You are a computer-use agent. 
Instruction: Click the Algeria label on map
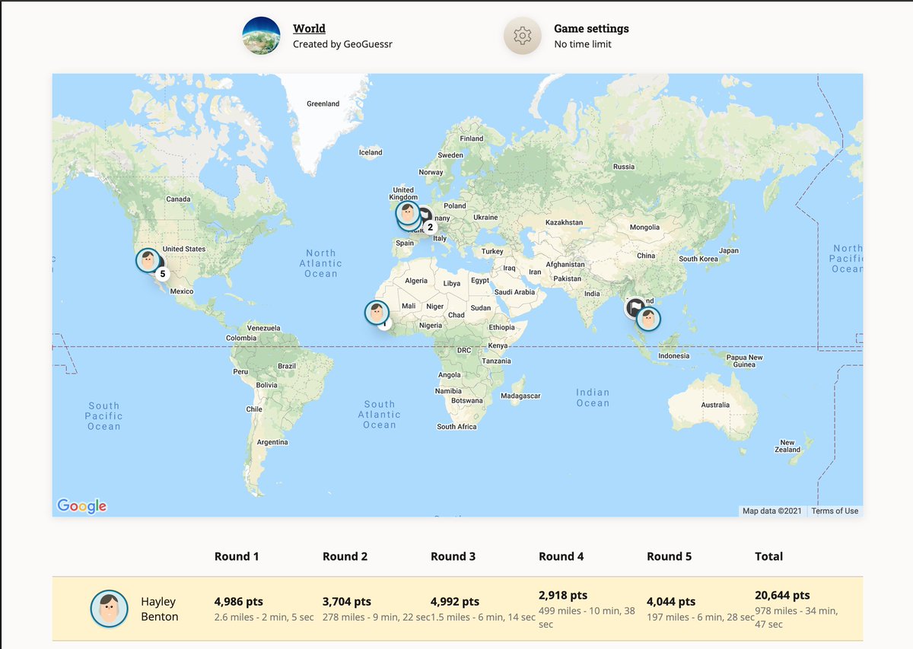[416, 281]
